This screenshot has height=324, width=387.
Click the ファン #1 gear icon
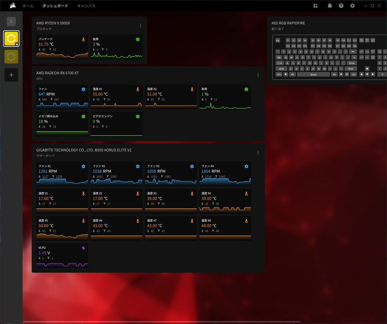83,166
